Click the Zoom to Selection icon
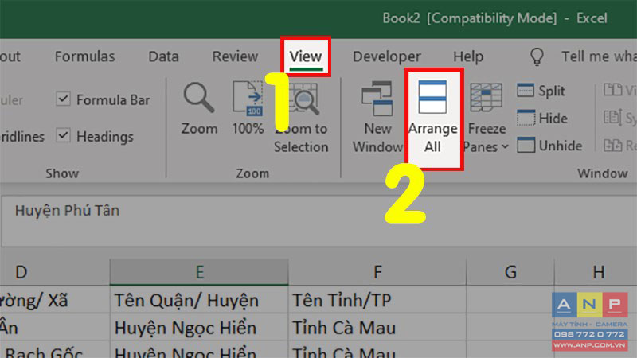The width and height of the screenshot is (637, 358). click(x=304, y=99)
